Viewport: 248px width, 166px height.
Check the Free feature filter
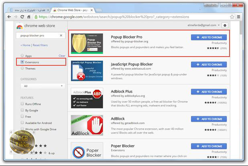(x=22, y=117)
